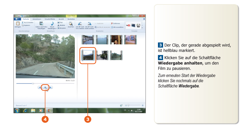Open Musik hinzufügen dropdown arrow
Image resolution: width=243 pixels, height=129 pixels.
56,28
